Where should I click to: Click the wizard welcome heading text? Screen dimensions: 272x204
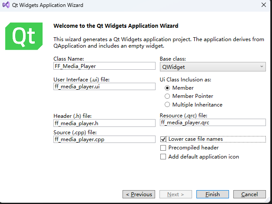pyautogui.click(x=116, y=26)
